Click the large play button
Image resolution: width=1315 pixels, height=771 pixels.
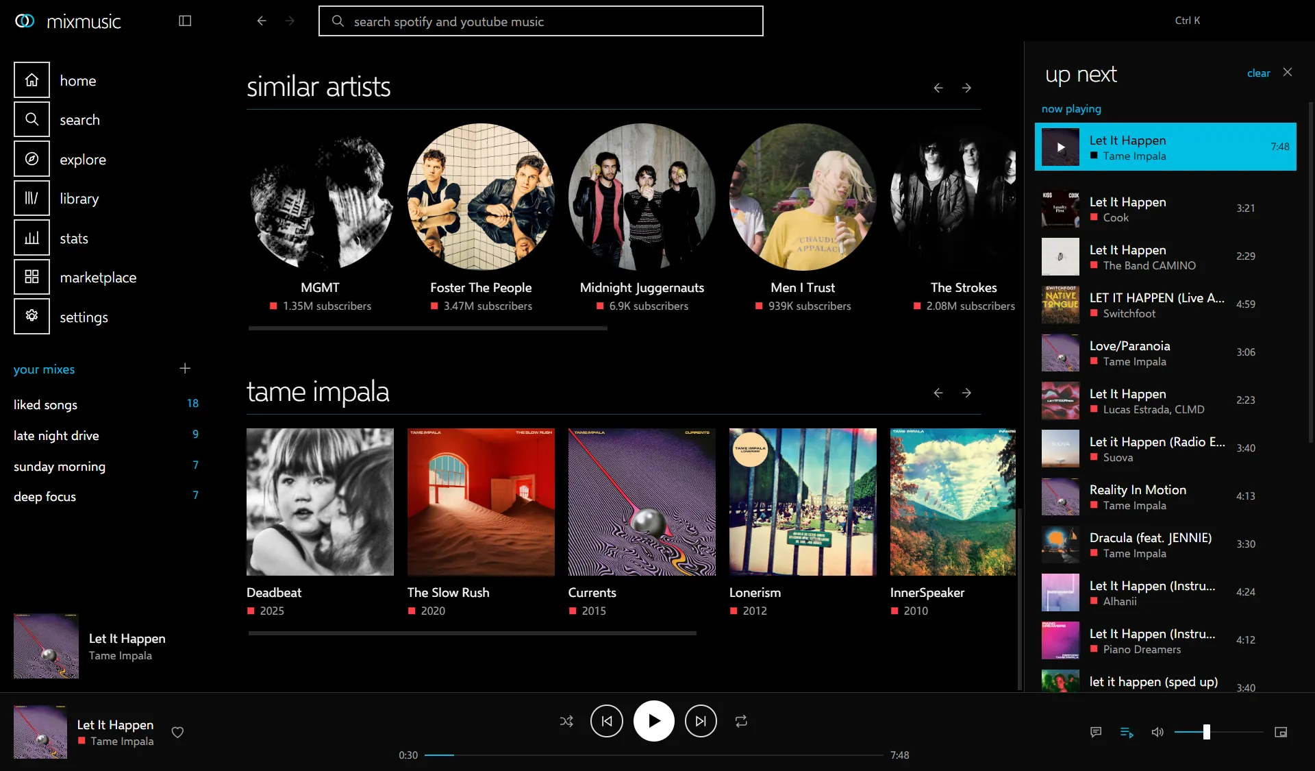[654, 721]
